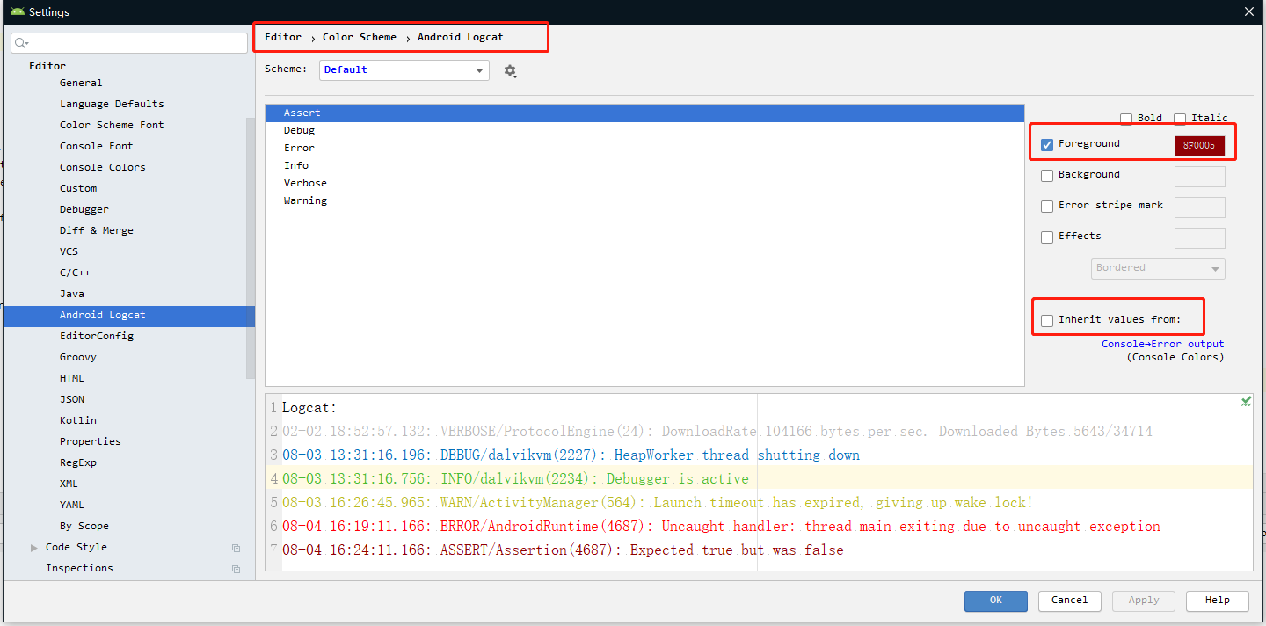Select By Scope in the settings tree

point(84,526)
